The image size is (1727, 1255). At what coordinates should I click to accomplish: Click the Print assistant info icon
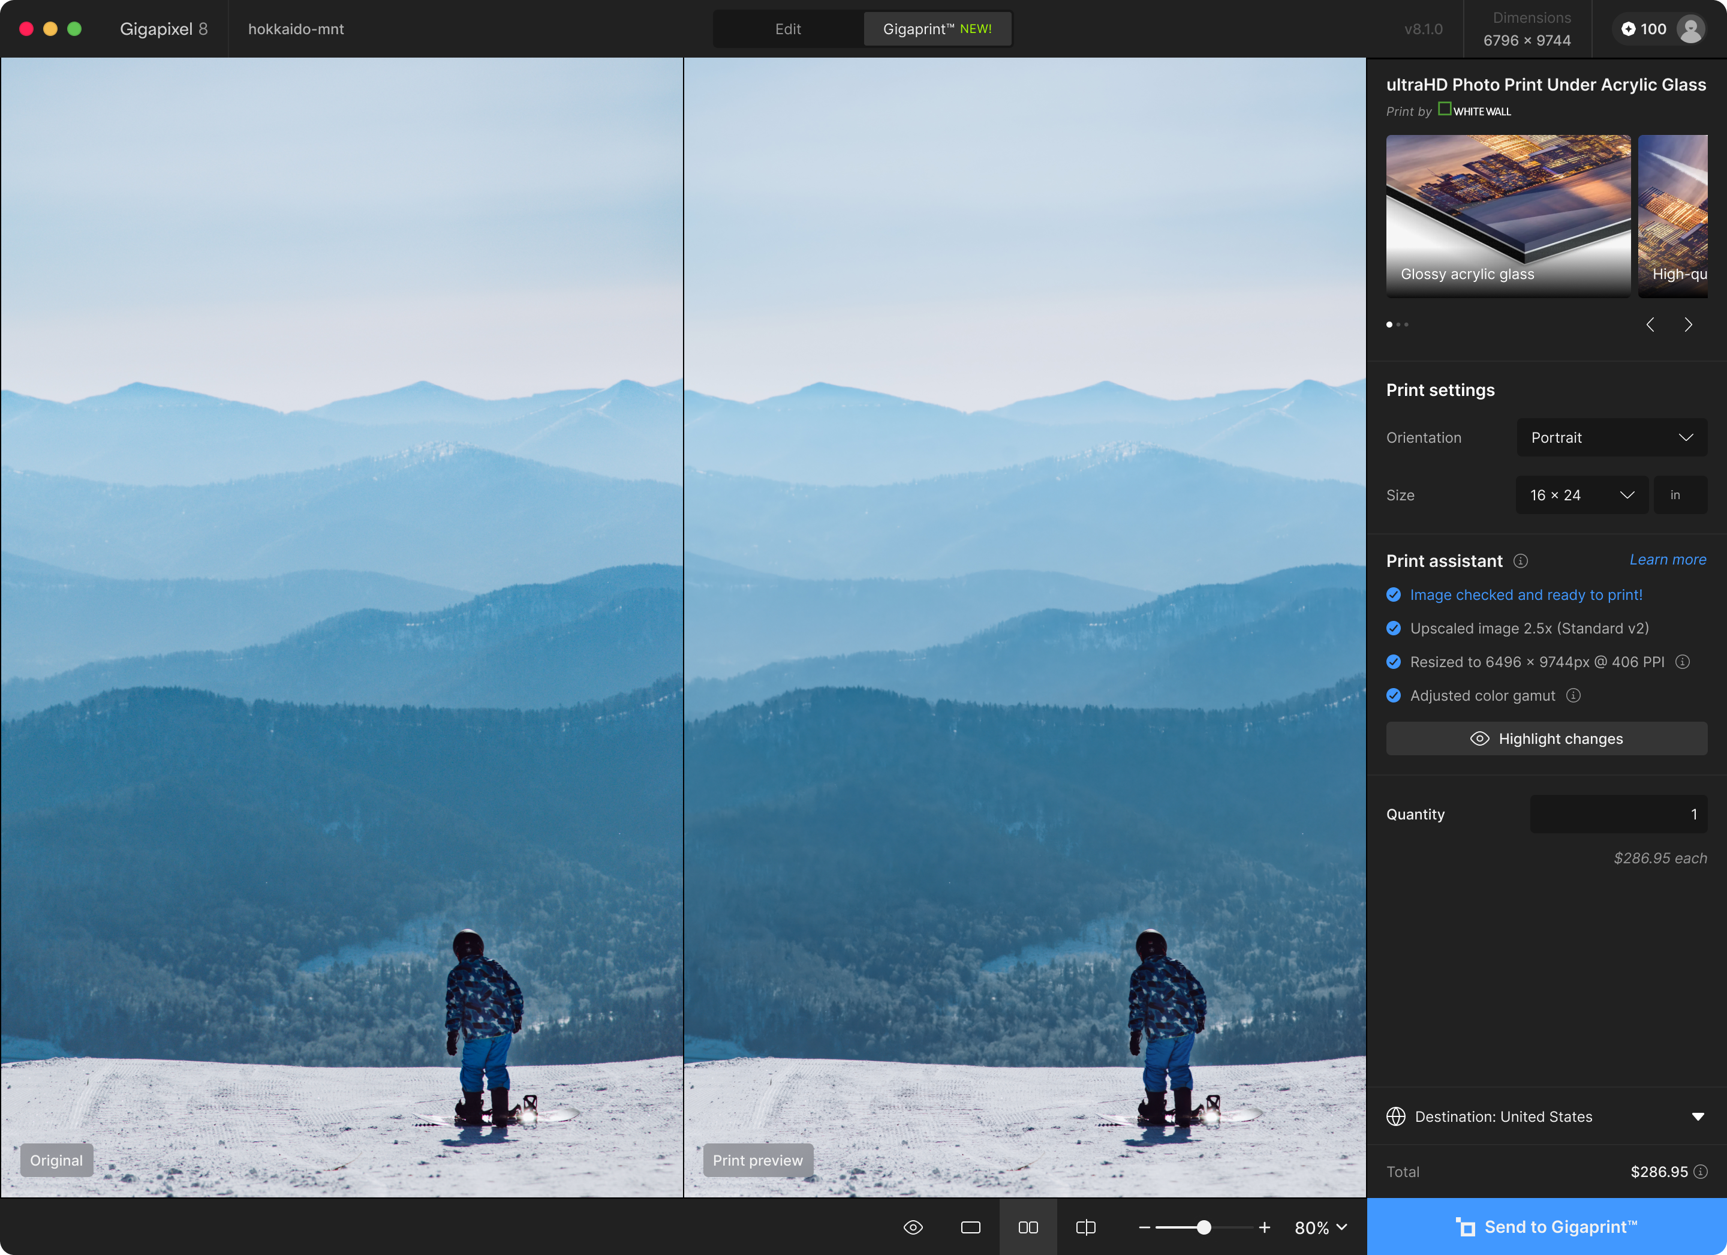pyautogui.click(x=1521, y=561)
